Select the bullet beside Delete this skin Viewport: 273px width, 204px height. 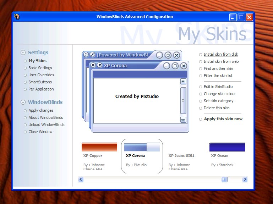(201, 108)
